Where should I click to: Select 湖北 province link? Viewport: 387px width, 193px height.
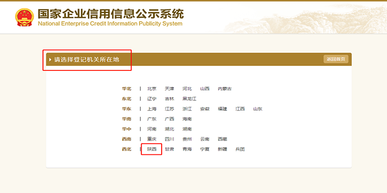coord(169,129)
